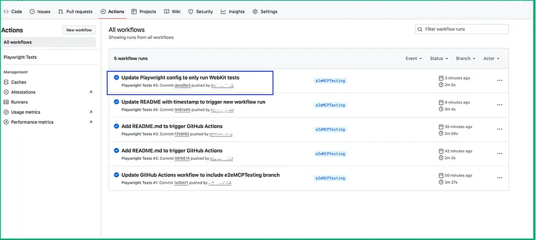
Task: Click e2eMCPTesting branch label on run #3
Action: tap(330, 130)
